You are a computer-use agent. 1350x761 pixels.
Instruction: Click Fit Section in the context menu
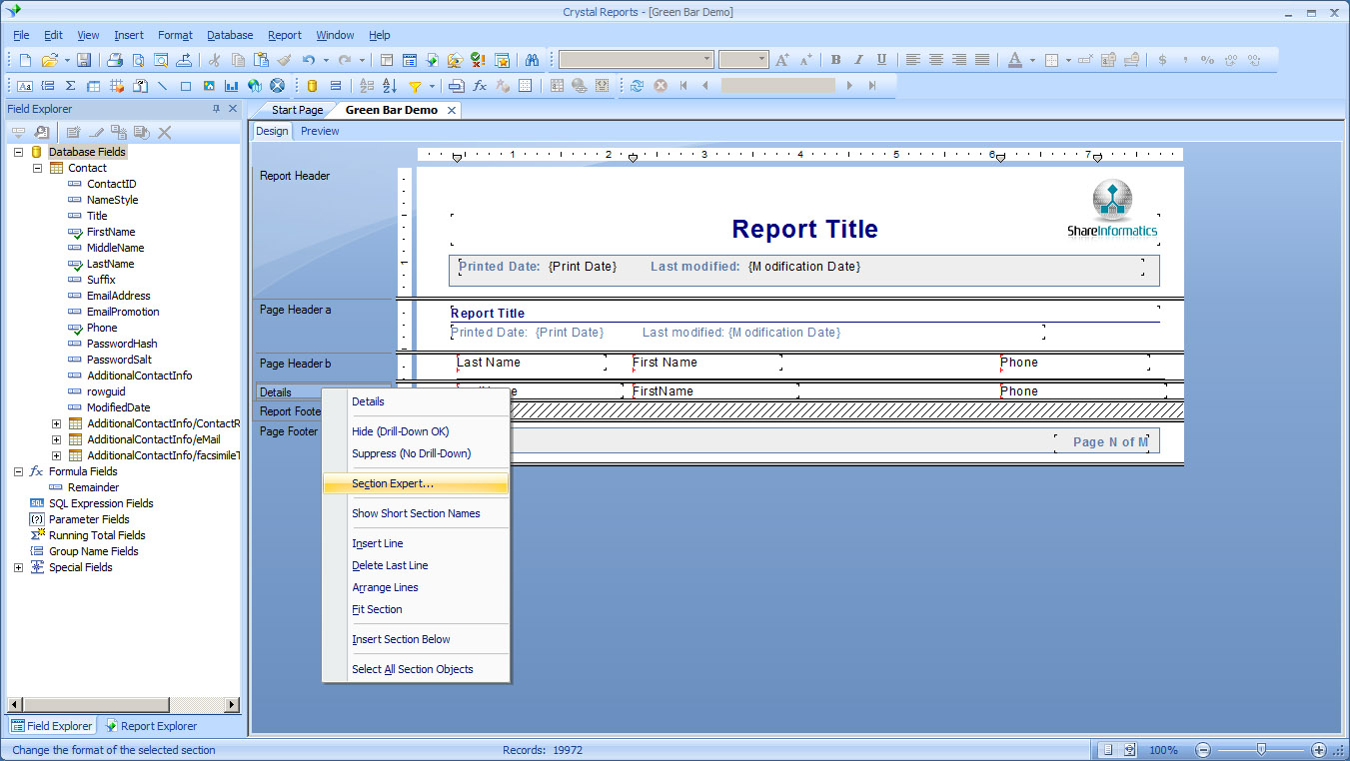click(377, 609)
